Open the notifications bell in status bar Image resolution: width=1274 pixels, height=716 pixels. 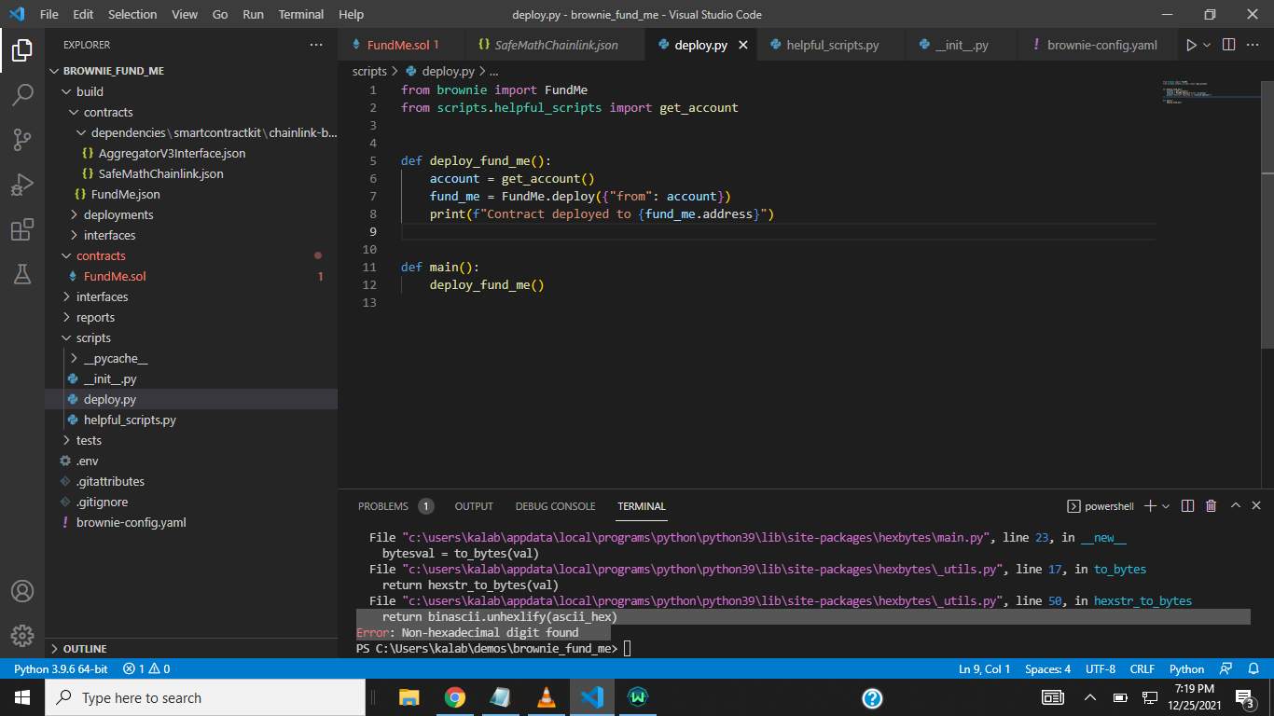[x=1253, y=668]
